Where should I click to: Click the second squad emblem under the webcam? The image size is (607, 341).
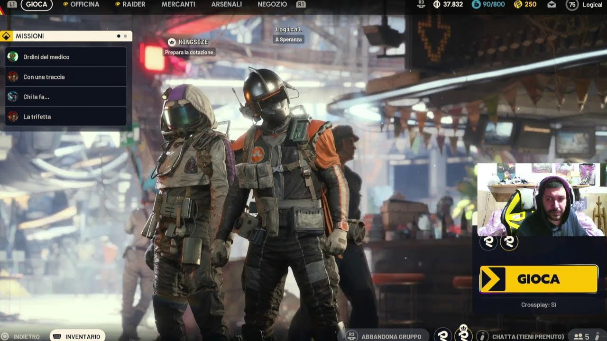click(509, 242)
